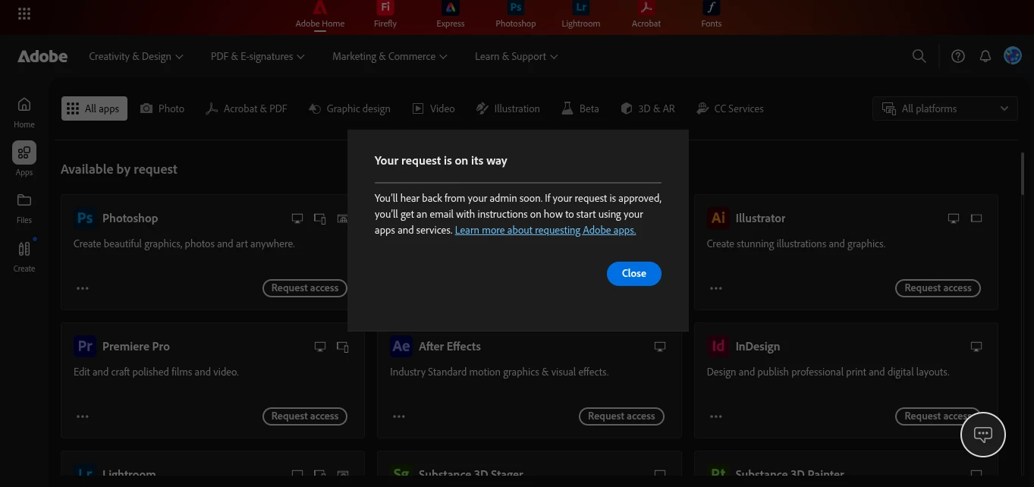This screenshot has height=487, width=1034.
Task: Close the request confirmation dialog
Action: [634, 273]
